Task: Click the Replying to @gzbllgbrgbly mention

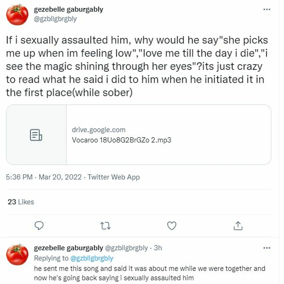Action: pyautogui.click(x=92, y=258)
